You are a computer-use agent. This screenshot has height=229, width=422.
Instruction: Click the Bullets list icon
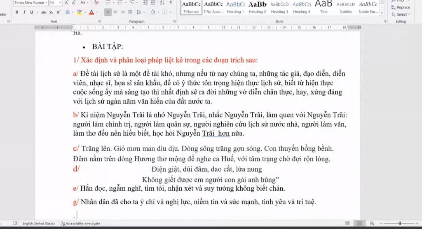pos(108,3)
